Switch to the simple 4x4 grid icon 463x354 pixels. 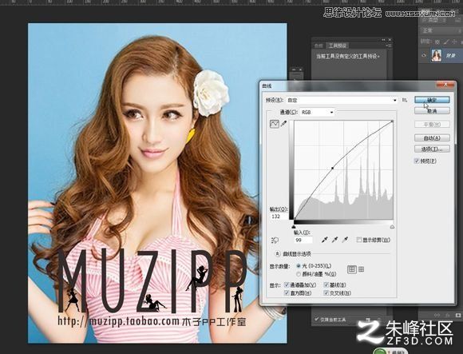352,269
